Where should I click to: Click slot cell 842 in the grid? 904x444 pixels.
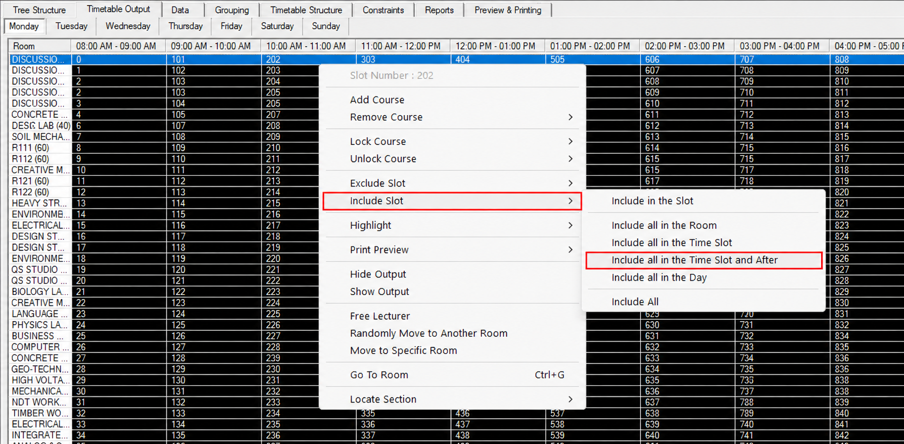(867, 435)
